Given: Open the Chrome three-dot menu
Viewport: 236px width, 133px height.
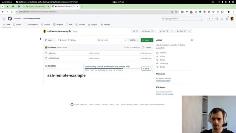Looking at the screenshot, I should click(233, 11).
